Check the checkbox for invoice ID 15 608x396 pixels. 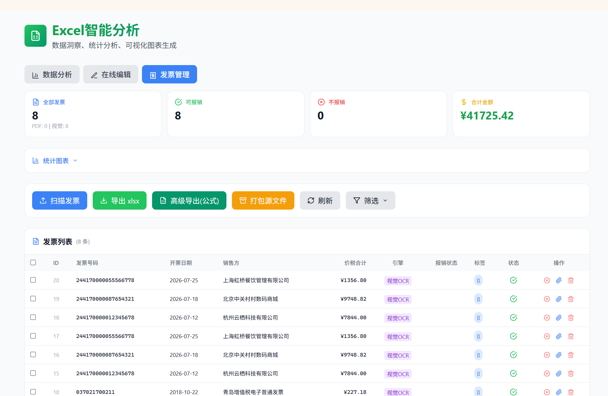click(x=33, y=373)
